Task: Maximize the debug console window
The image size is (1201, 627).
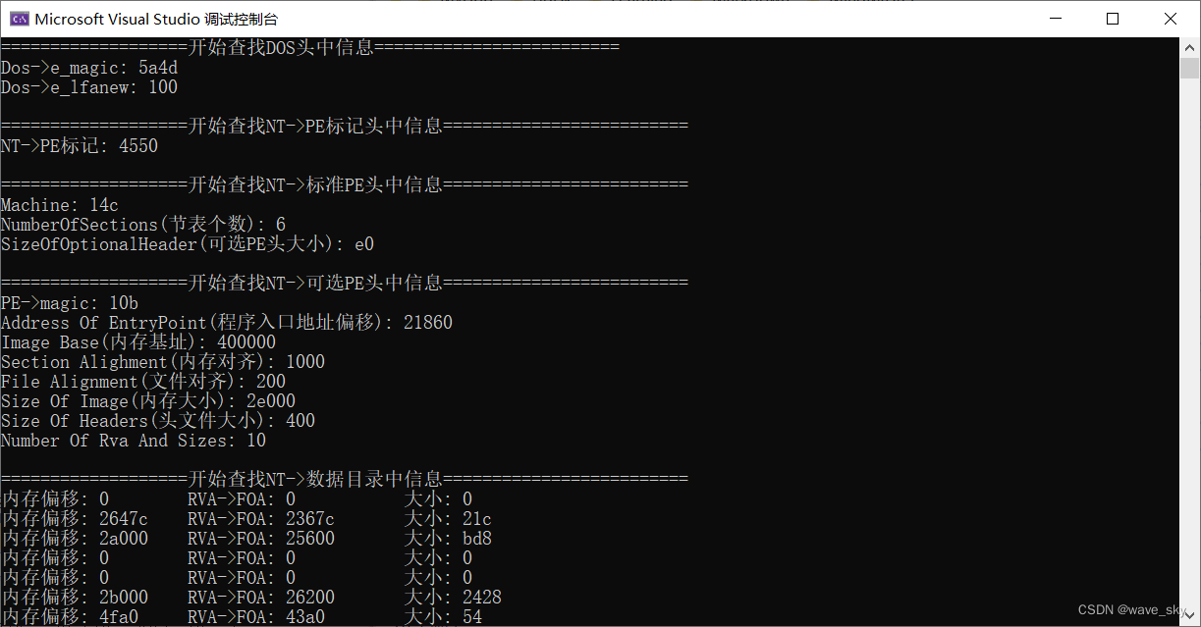Action: coord(1113,19)
